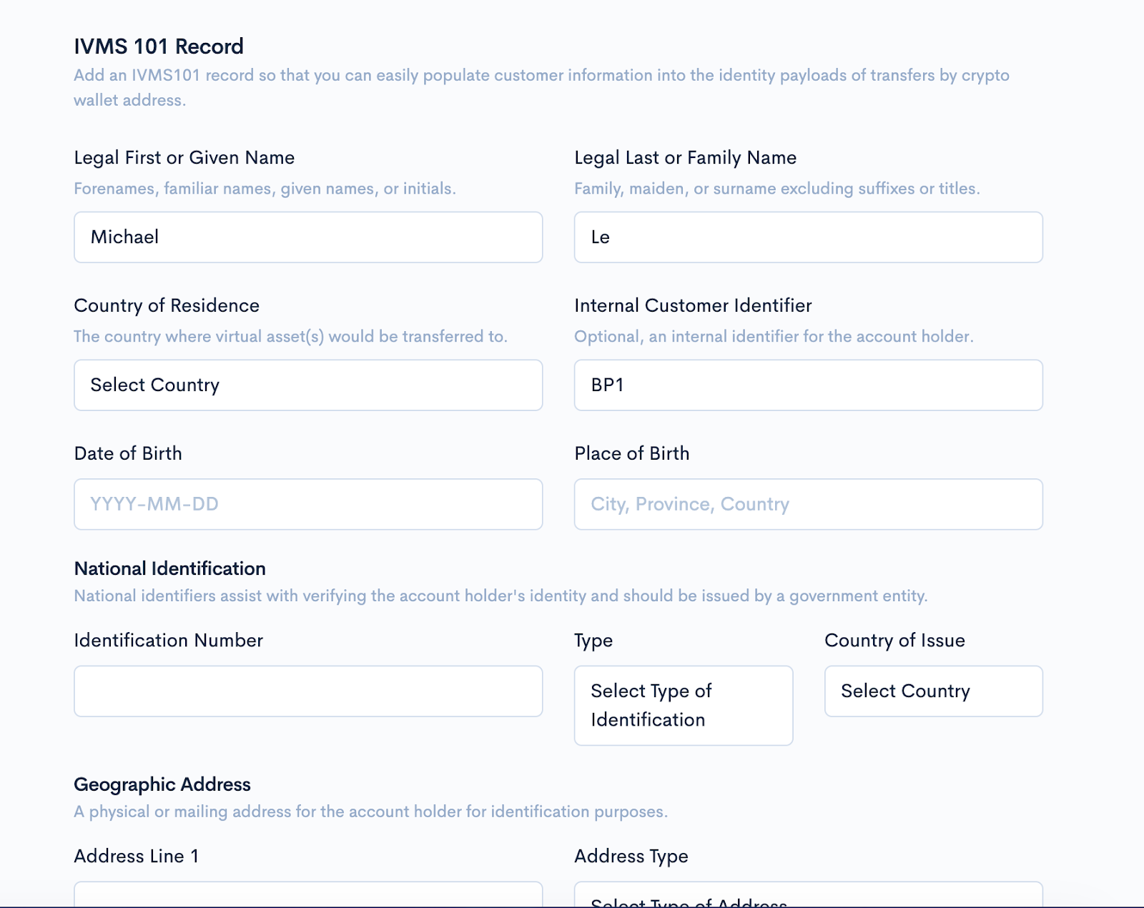Click the Legal First Name field containing Michael
The height and width of the screenshot is (908, 1144).
click(308, 237)
